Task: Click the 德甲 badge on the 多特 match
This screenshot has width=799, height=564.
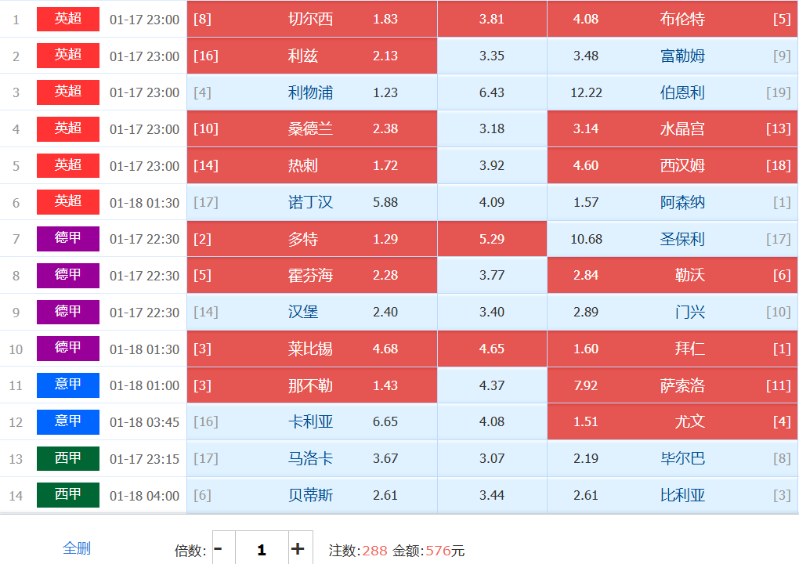Action: (68, 238)
